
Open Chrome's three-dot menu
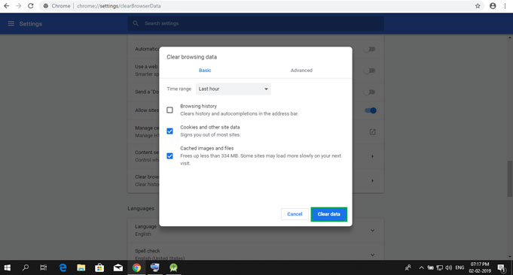505,6
